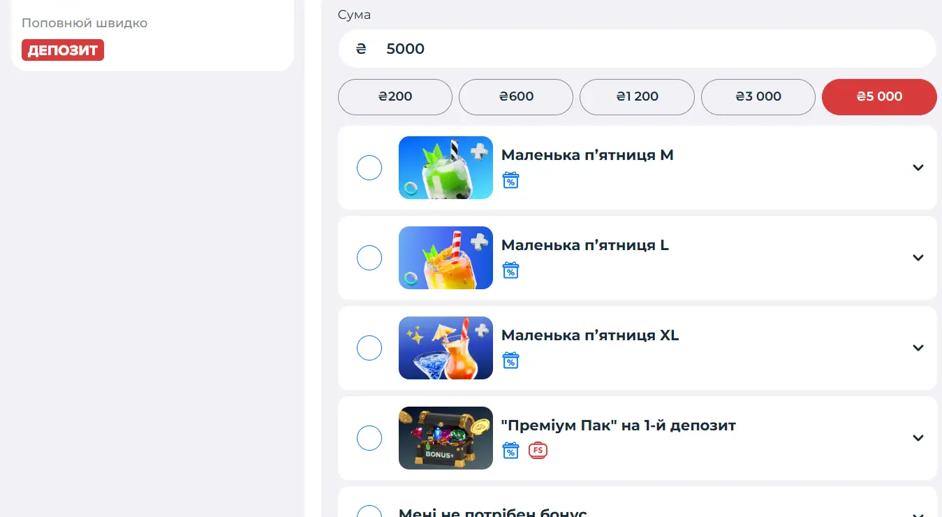Screen dimensions: 942x517
Task: Click the red FS free spins icon
Action: [x=538, y=451]
